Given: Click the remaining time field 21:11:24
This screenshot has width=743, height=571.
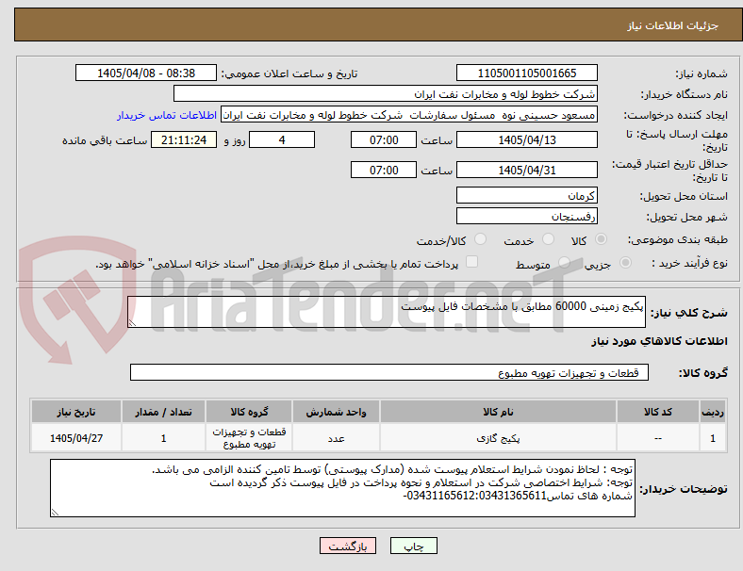Looking at the screenshot, I should point(184,140).
